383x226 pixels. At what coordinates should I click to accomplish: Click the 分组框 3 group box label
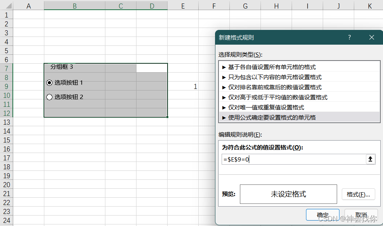pos(61,67)
